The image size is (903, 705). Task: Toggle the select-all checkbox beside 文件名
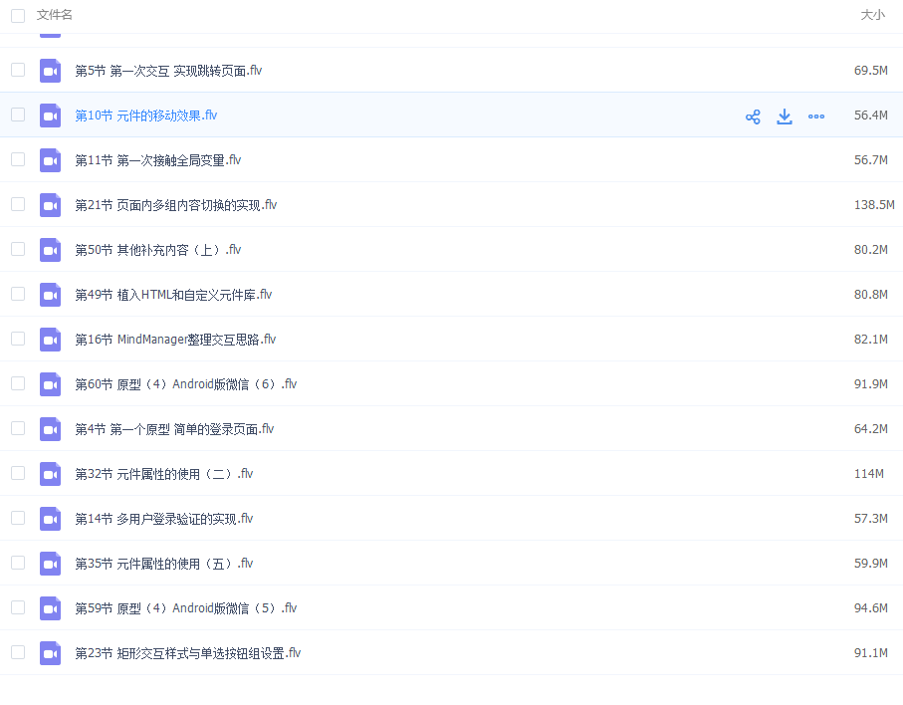pos(18,16)
